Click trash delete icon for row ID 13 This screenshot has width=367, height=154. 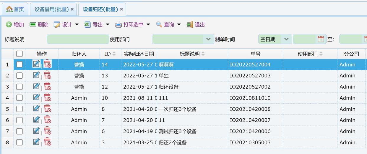click(47, 75)
